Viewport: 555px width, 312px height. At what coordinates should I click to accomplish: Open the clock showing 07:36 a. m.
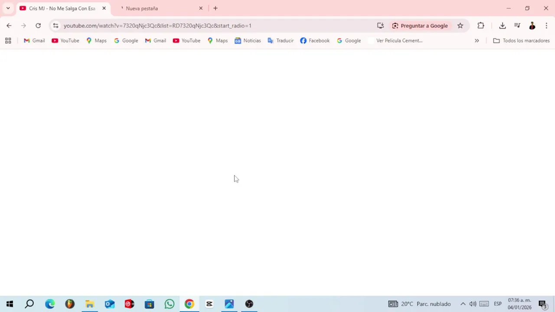tap(519, 304)
